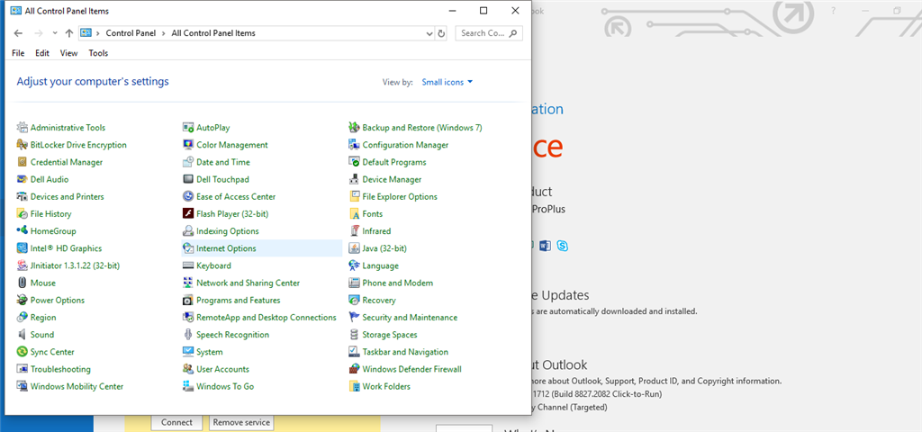Viewport: 922px width, 432px height.
Task: Open the File Explorer Options link
Action: pyautogui.click(x=400, y=196)
